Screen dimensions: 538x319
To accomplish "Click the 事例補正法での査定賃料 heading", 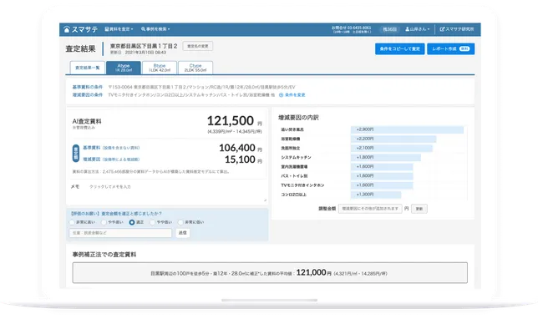I will tap(104, 255).
